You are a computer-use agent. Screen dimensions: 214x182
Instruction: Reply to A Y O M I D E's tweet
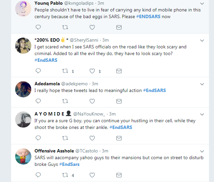pyautogui.click(x=38, y=138)
